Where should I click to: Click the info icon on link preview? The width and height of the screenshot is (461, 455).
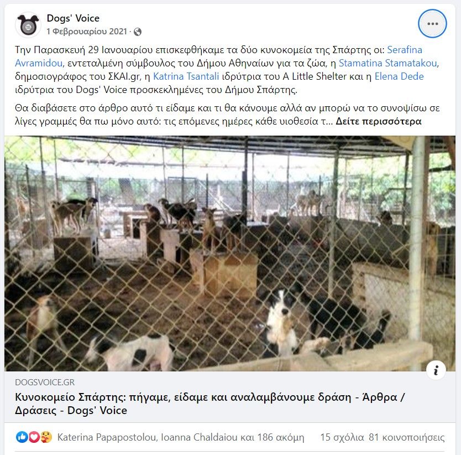(x=436, y=370)
